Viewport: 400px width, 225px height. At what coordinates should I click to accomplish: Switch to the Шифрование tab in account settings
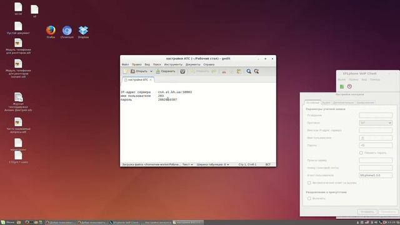pyautogui.click(x=365, y=102)
